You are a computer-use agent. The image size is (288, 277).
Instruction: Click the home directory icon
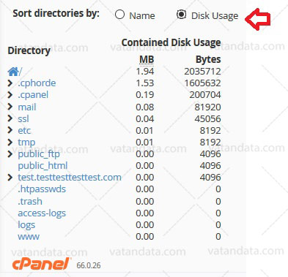pyautogui.click(x=13, y=72)
